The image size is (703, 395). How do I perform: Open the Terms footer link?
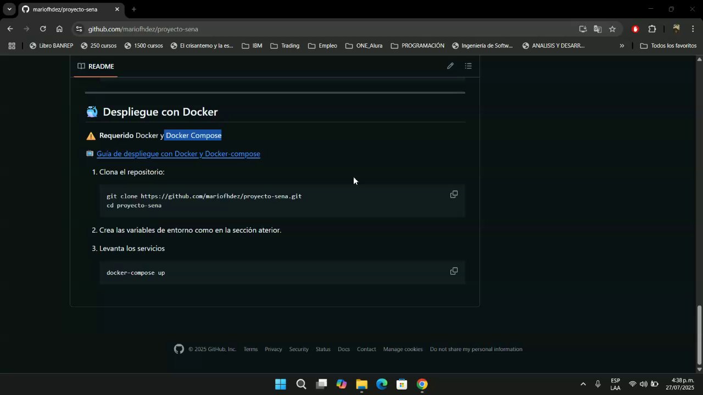250,349
